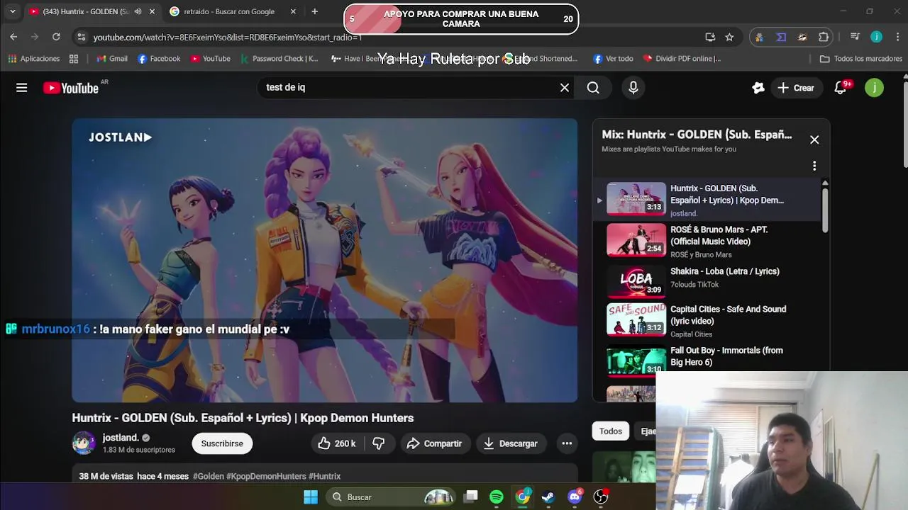The height and width of the screenshot is (510, 908).
Task: Open the Gmail bookmark
Action: point(112,59)
